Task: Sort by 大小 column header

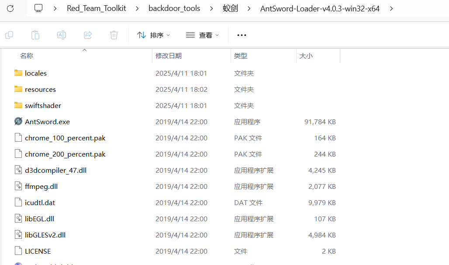Action: tap(306, 56)
